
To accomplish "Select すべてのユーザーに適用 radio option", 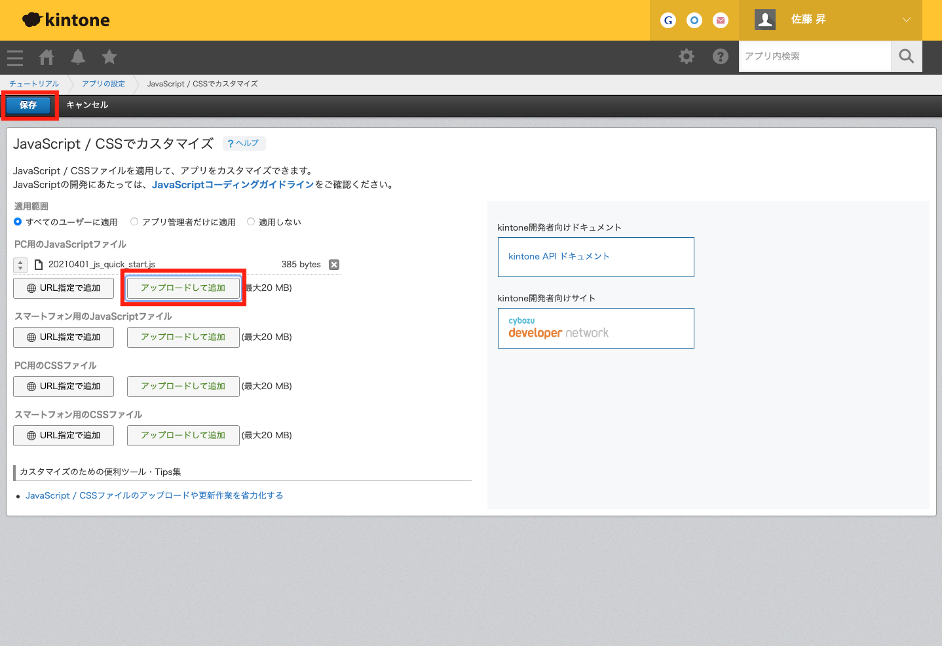I will point(18,222).
